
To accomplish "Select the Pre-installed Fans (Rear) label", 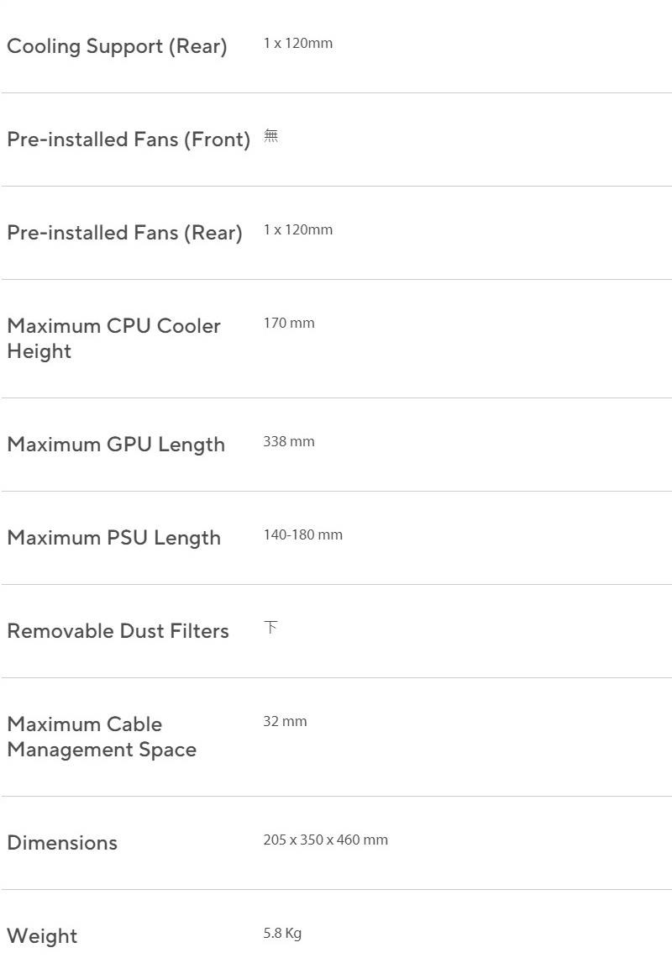I will (x=124, y=233).
